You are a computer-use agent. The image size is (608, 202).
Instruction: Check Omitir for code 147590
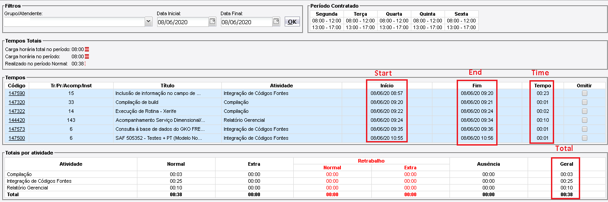(x=584, y=93)
